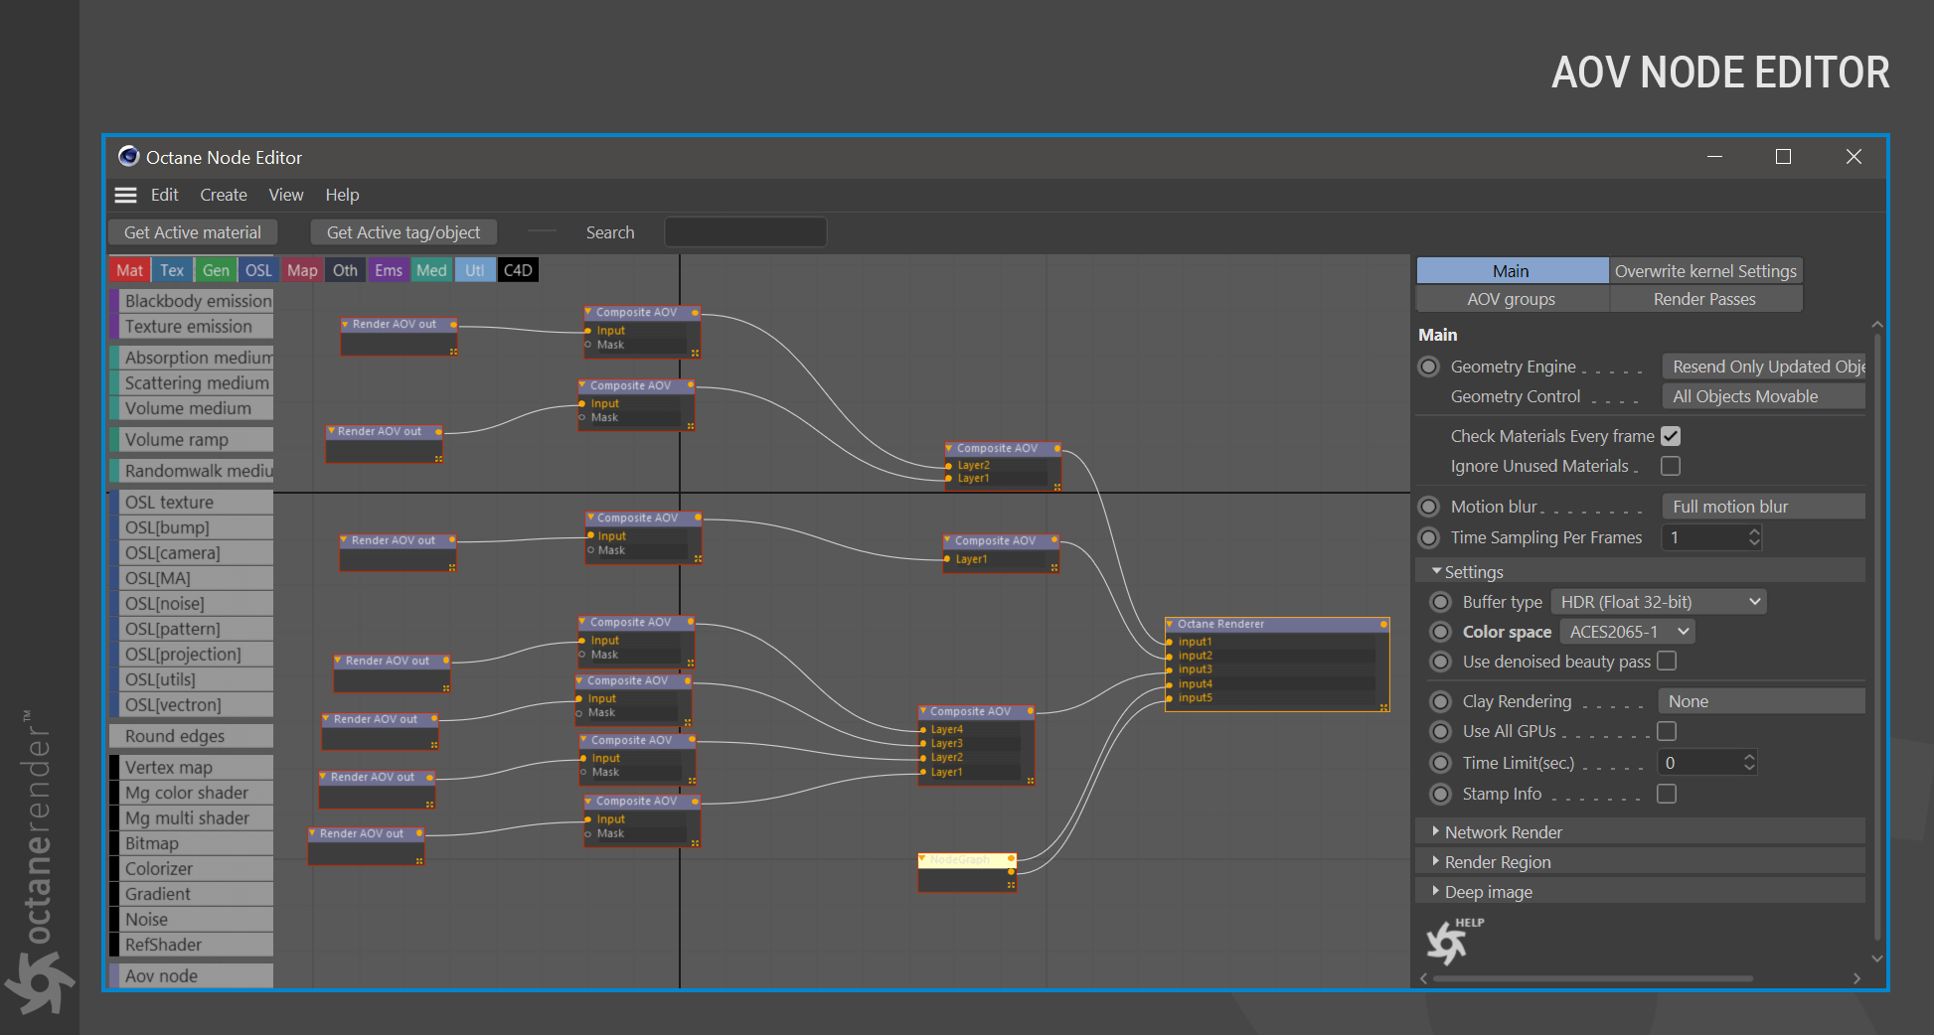Collapse the Settings section
Screen dimensions: 1934x1035
[x=1436, y=572]
